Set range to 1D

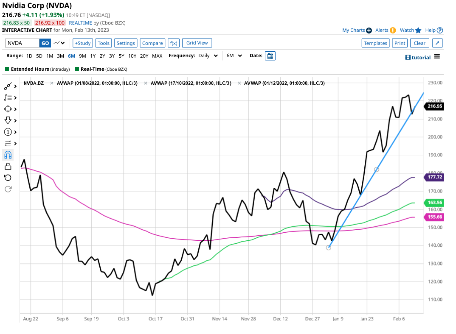pos(29,56)
